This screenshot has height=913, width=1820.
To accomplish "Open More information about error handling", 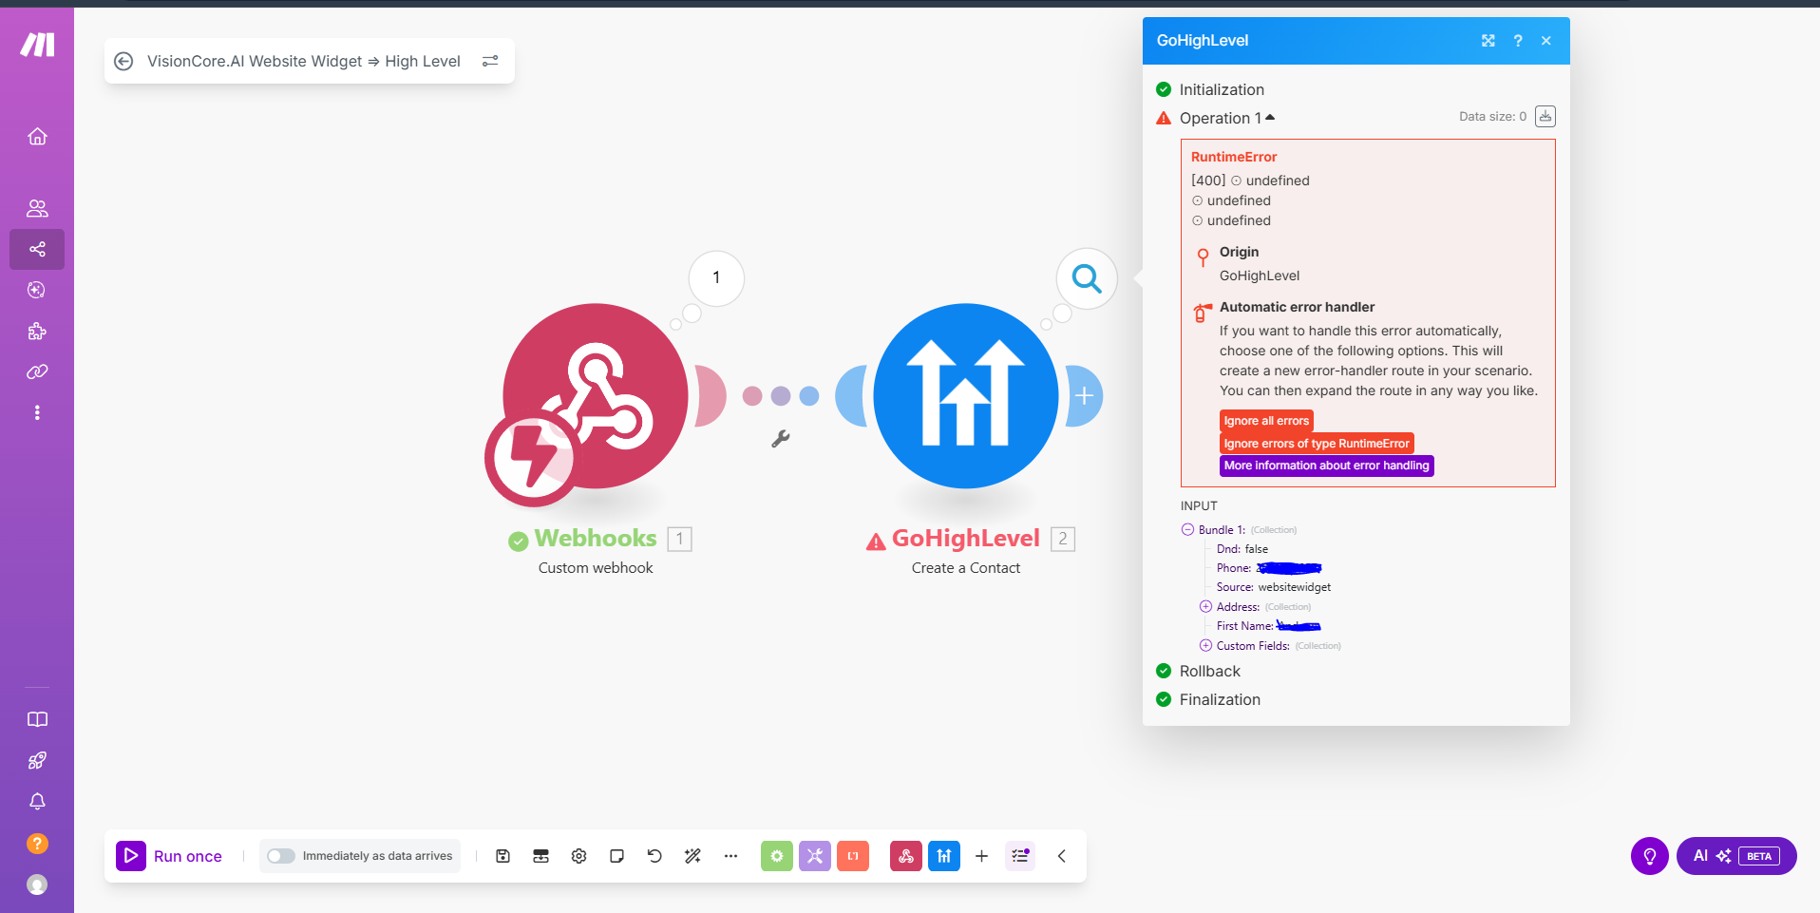I will point(1326,466).
